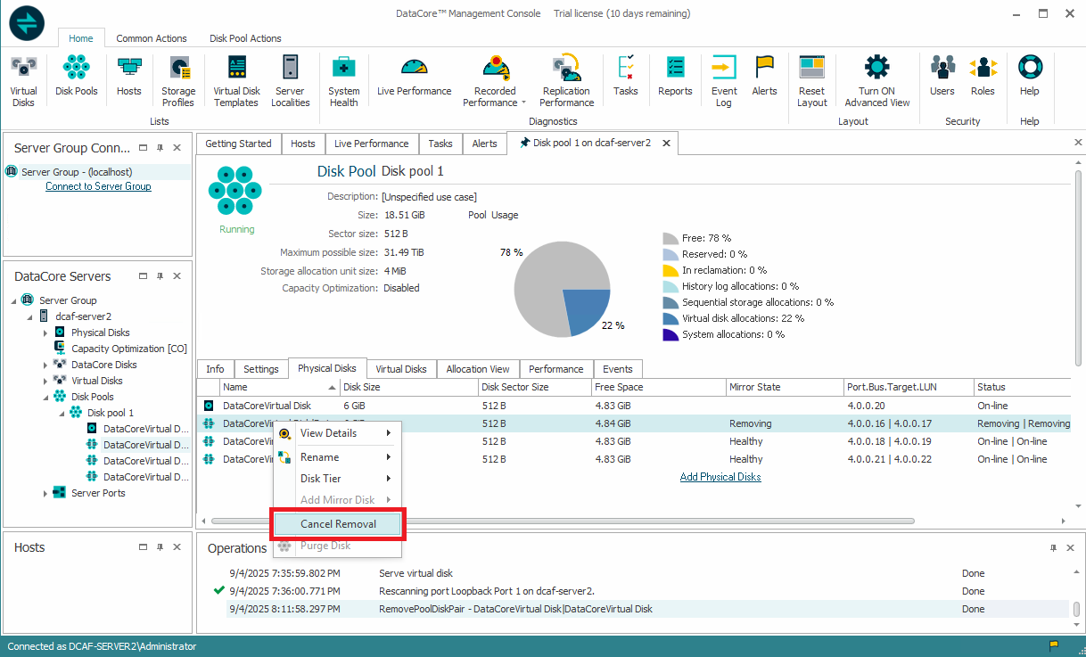
Task: Toggle pin on Operations panel
Action: coord(1052,548)
